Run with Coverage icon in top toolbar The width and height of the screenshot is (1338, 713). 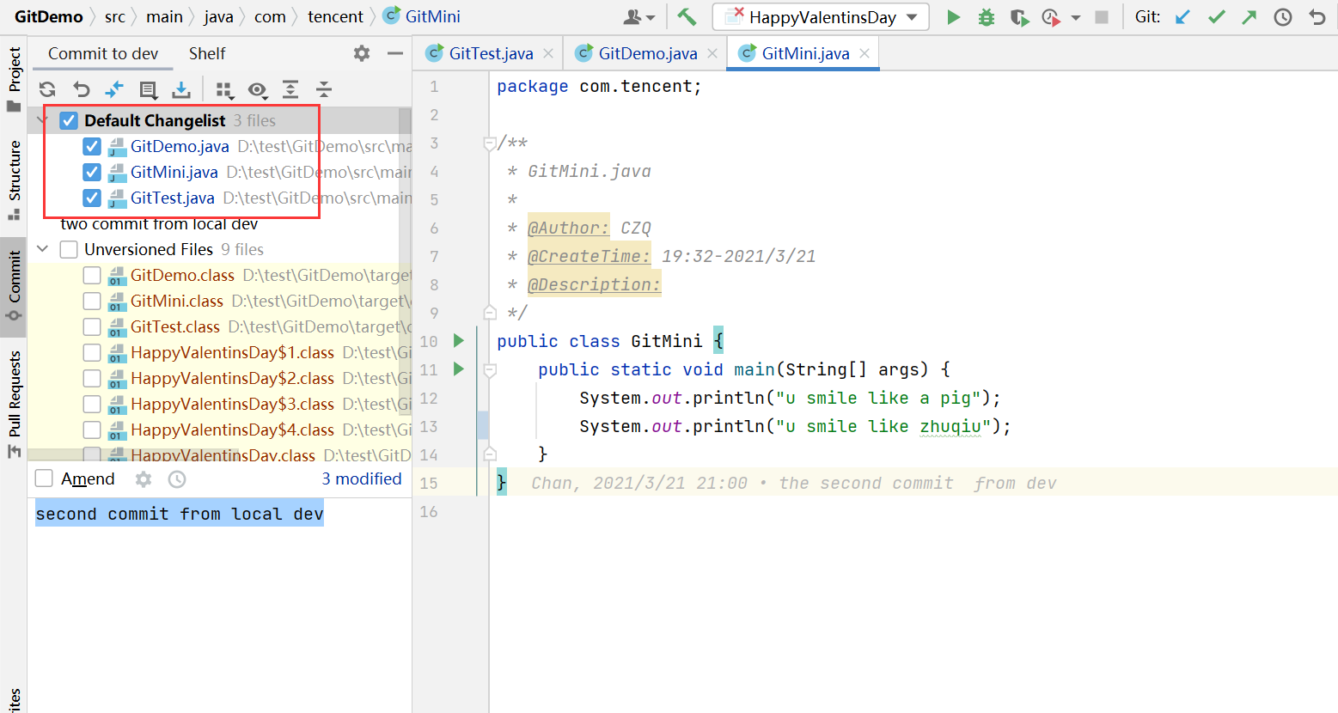(1019, 17)
